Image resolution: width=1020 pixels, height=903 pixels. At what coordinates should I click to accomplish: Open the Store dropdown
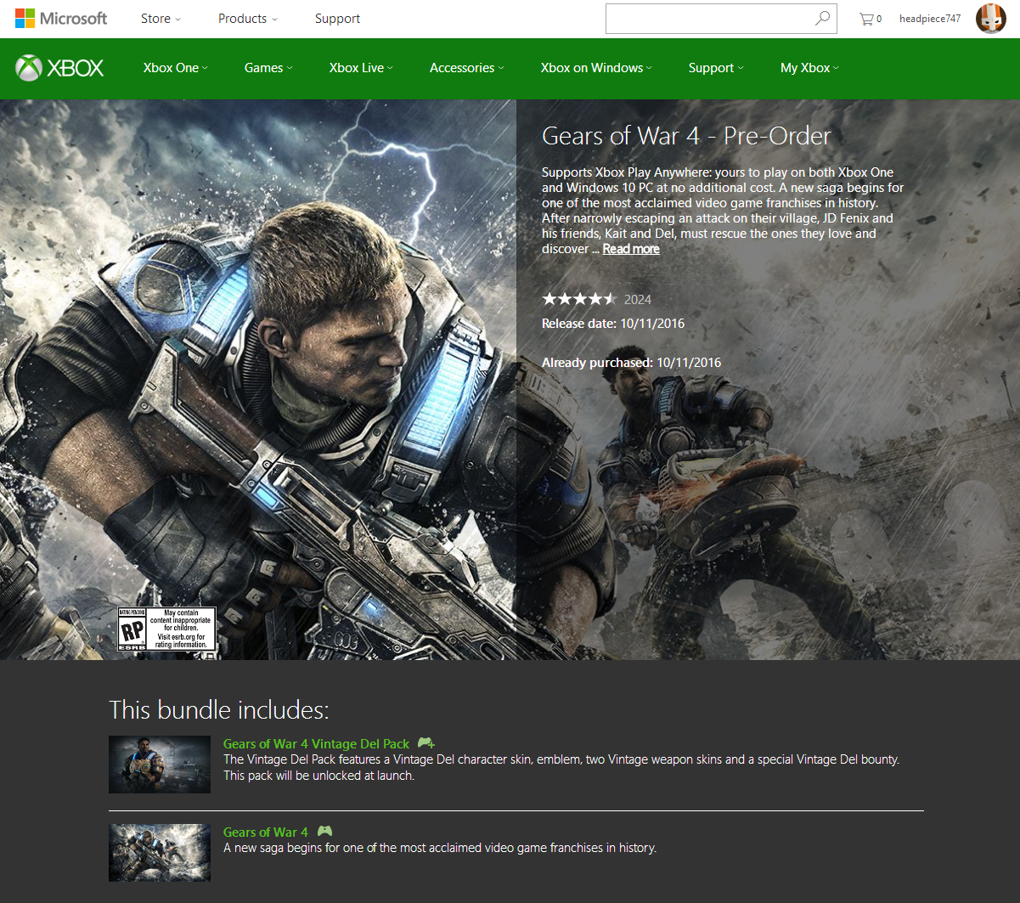(161, 19)
